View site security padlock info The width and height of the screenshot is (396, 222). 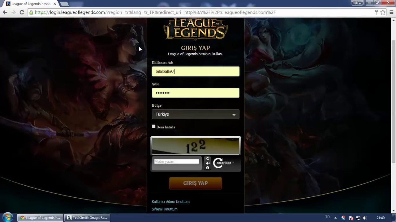[x=31, y=12]
